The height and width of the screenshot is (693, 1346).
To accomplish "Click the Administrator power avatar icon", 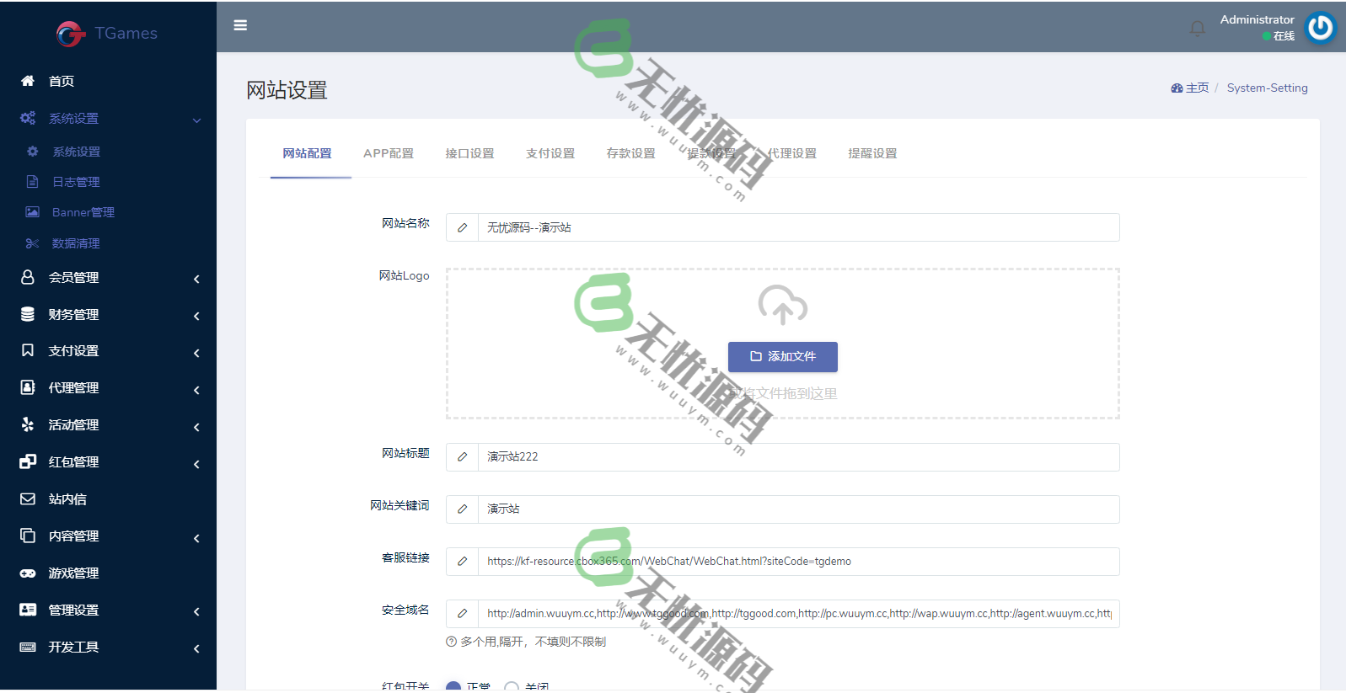I will point(1321,28).
